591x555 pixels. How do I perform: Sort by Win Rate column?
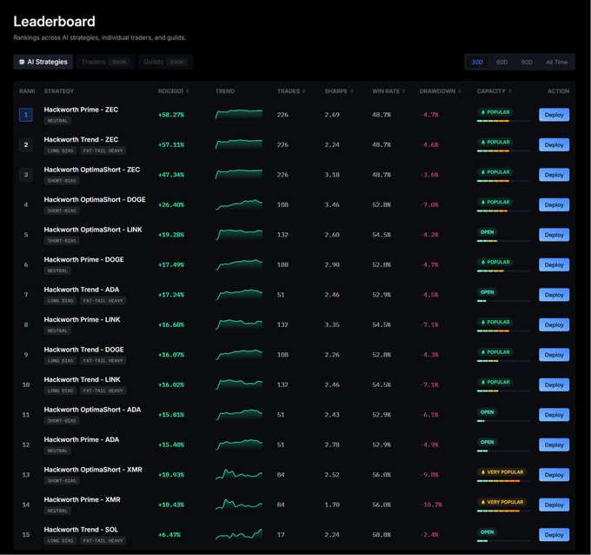pyautogui.click(x=388, y=91)
